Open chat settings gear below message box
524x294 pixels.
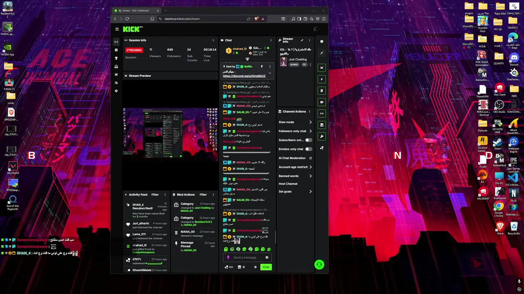255,267
